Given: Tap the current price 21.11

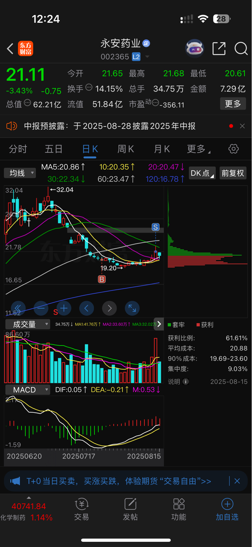Looking at the screenshot, I should tap(26, 75).
